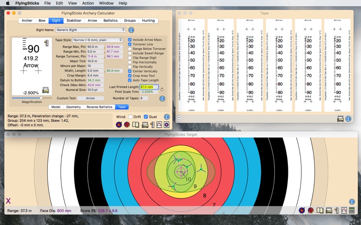Click the archery target icon in Target window toolbar
Screen dimensions: 361x225
pos(302,210)
